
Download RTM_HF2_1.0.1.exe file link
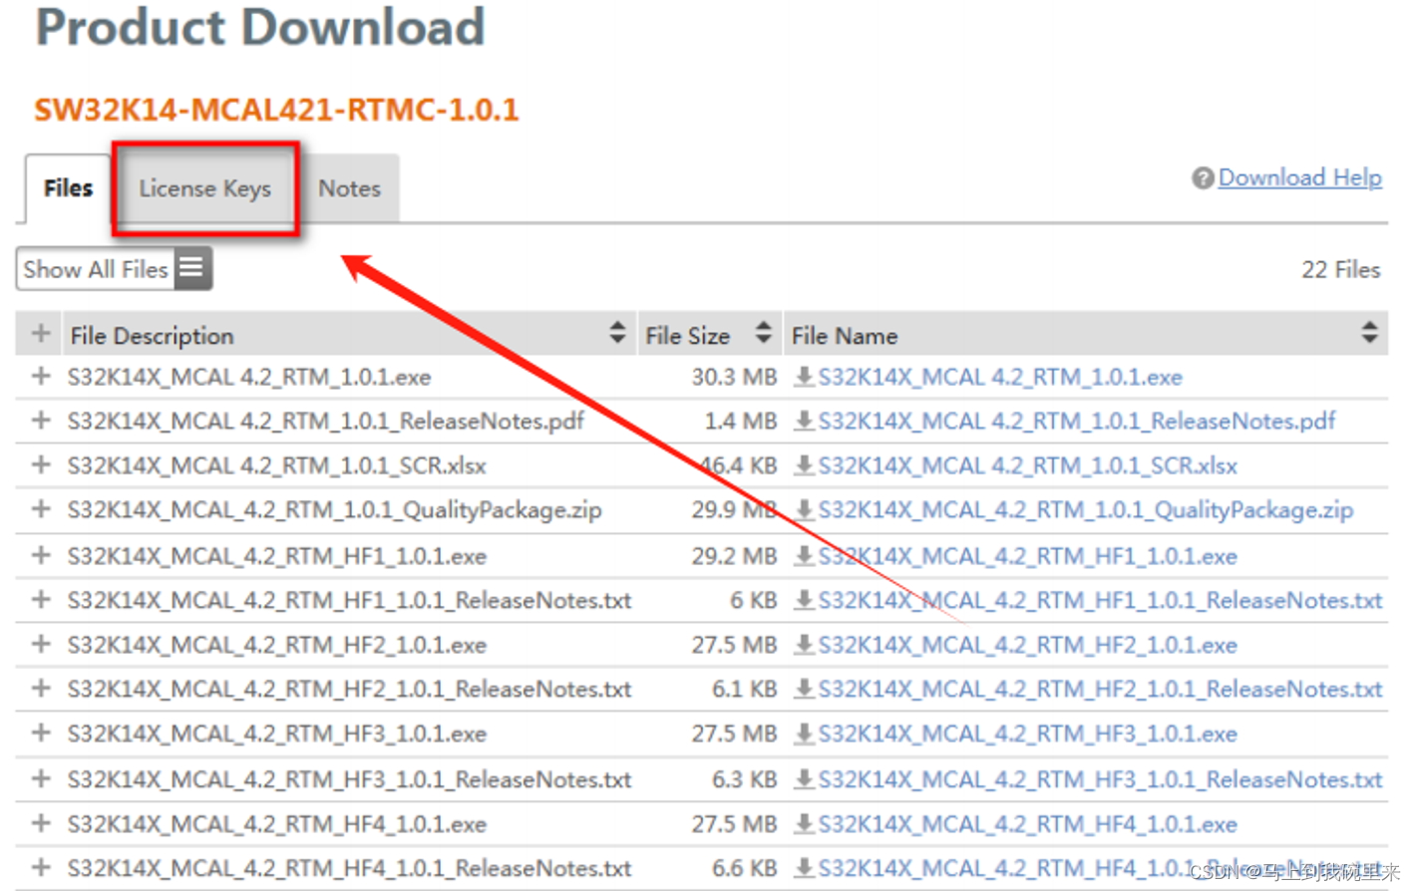(x=1028, y=645)
